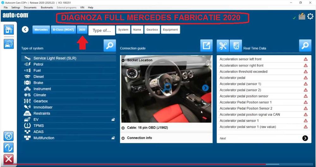Select Accelerator pedal position sensor entry
This screenshot has width=316, height=167.
click(x=264, y=96)
